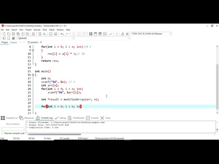219x164 pixels.
Task: Switch to the Project side tab
Action: click(4, 42)
